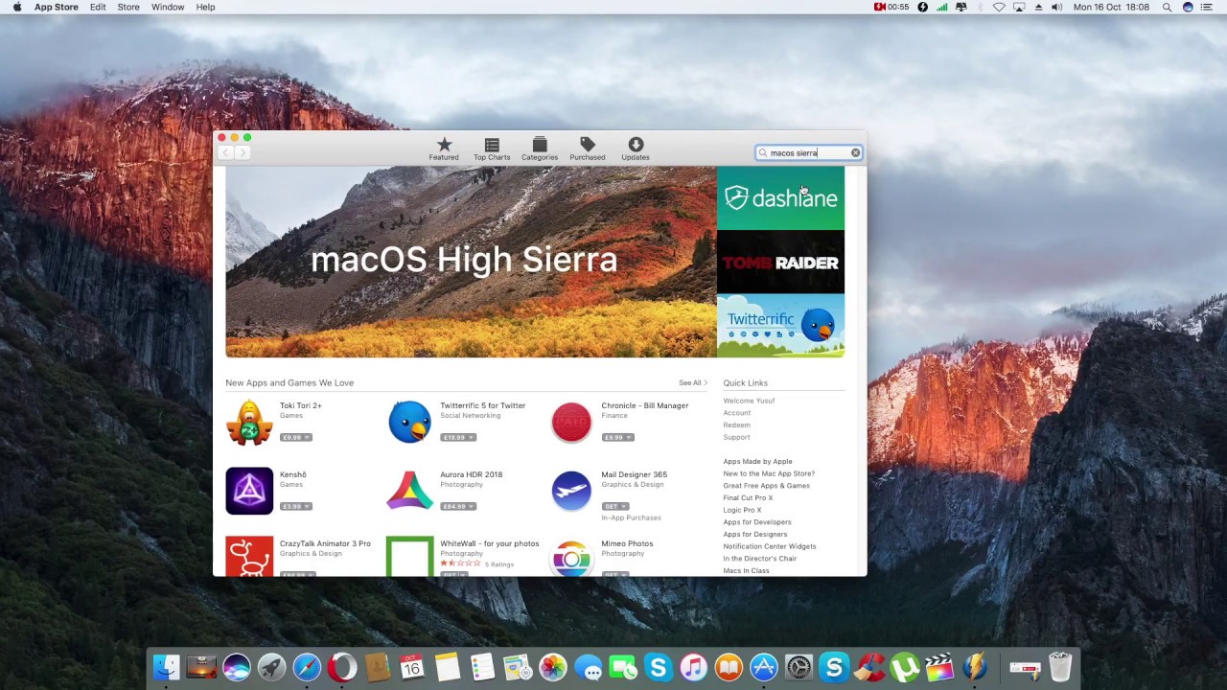Open the Edit menu
The image size is (1227, 690).
tap(98, 7)
